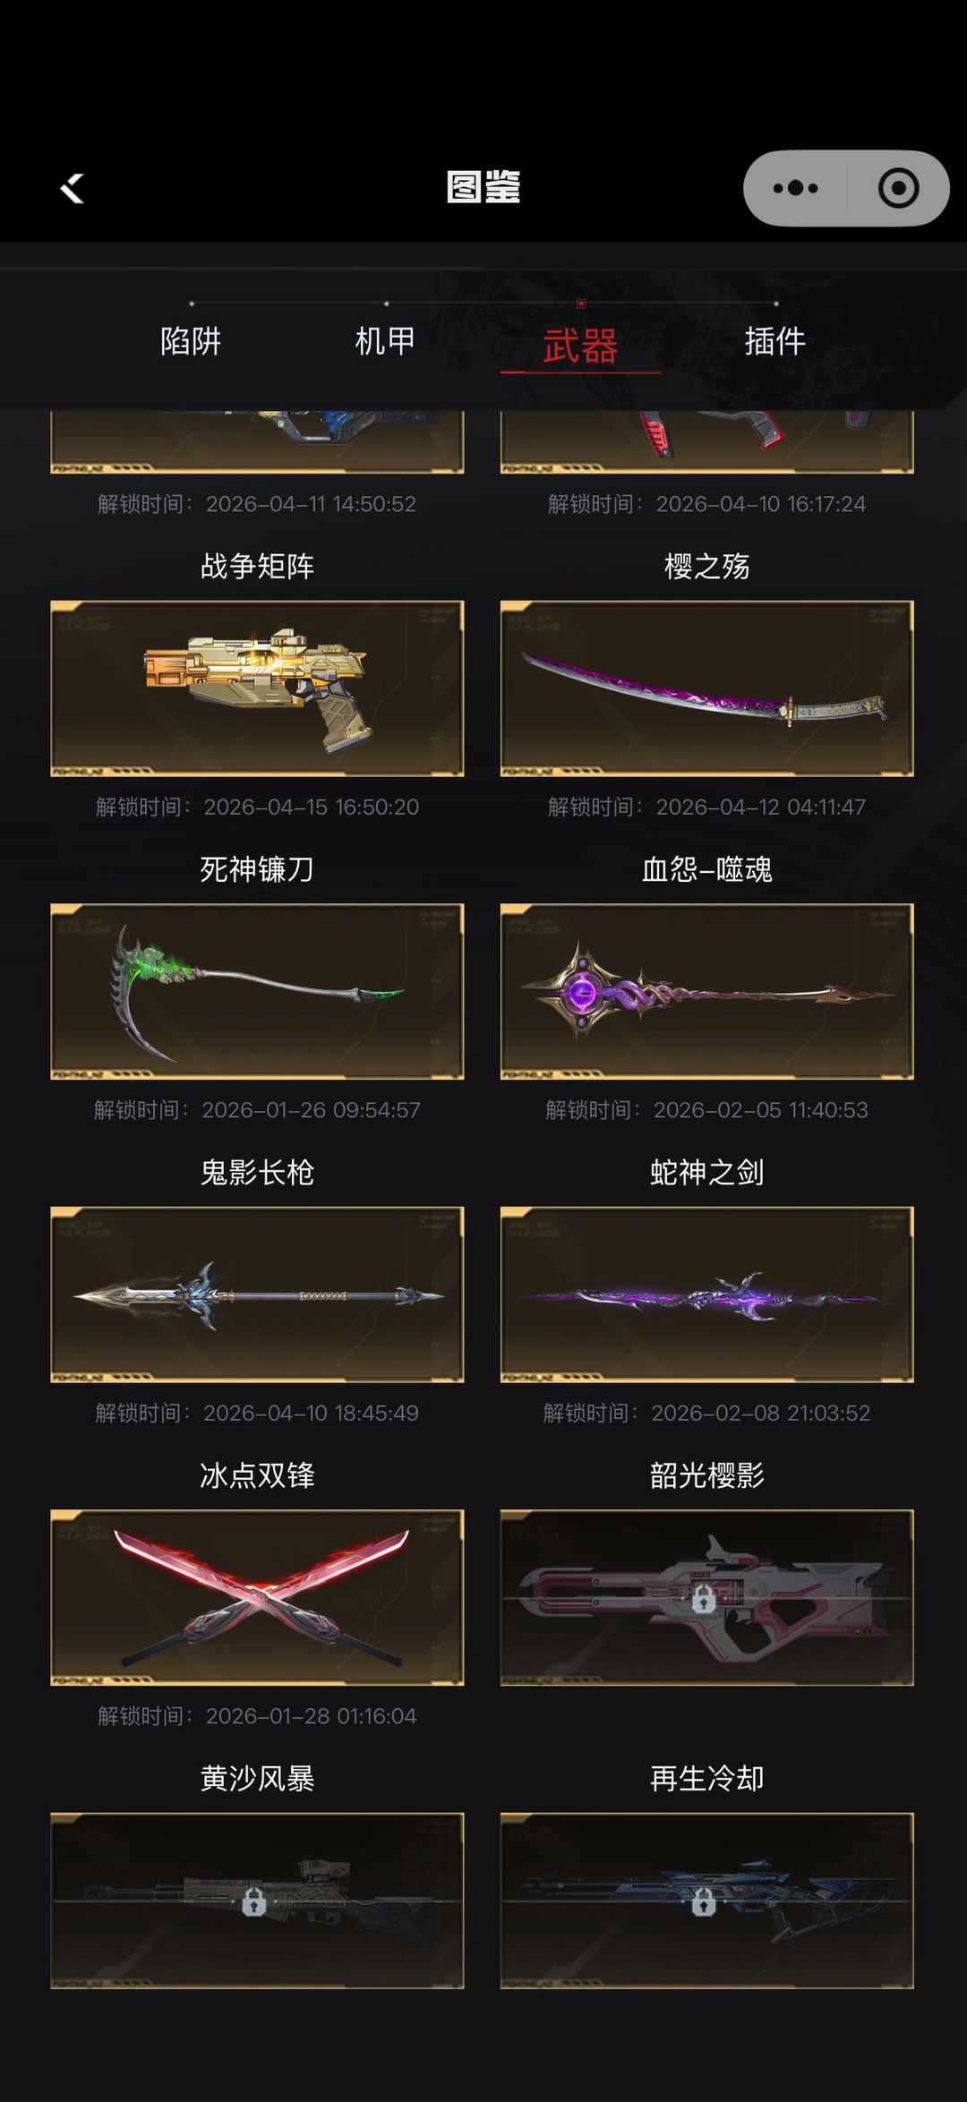The height and width of the screenshot is (2102, 967).
Task: Open the 战争矩阵 golden pistol card
Action: (x=257, y=688)
